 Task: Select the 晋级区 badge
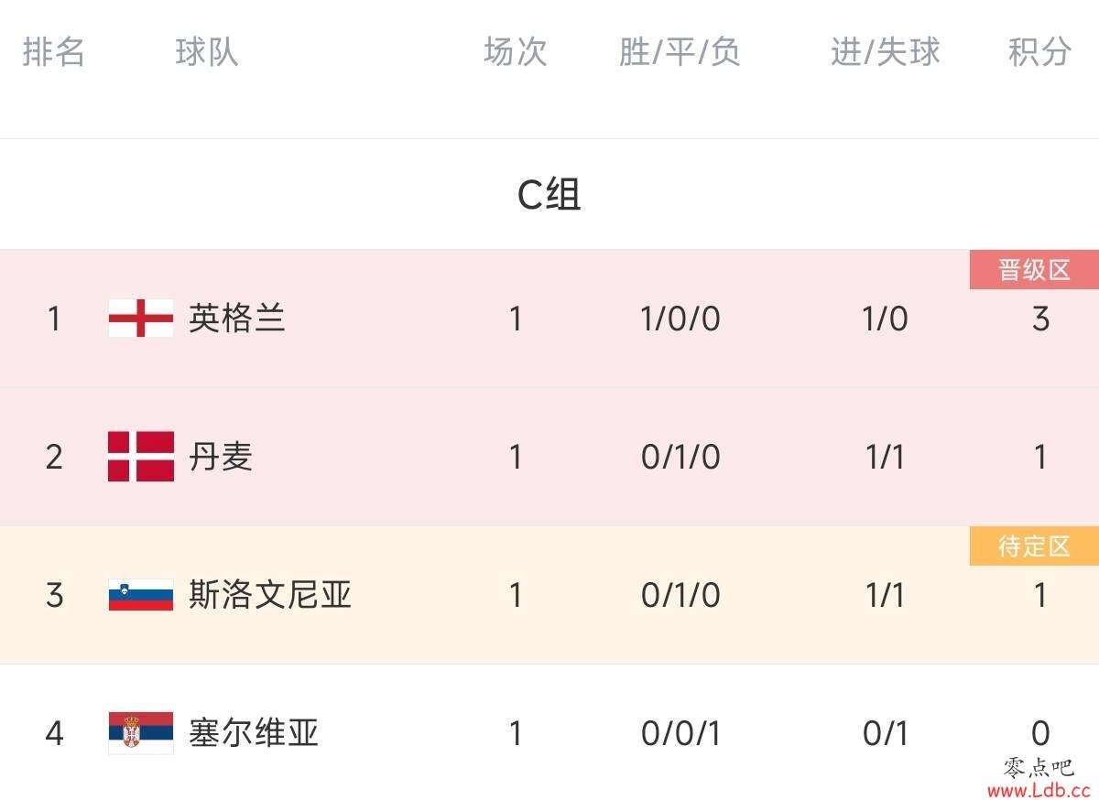pos(1034,270)
